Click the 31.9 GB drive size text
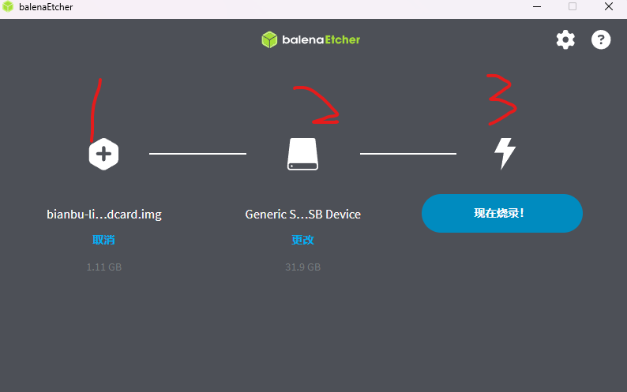This screenshot has width=627, height=392. click(x=302, y=267)
